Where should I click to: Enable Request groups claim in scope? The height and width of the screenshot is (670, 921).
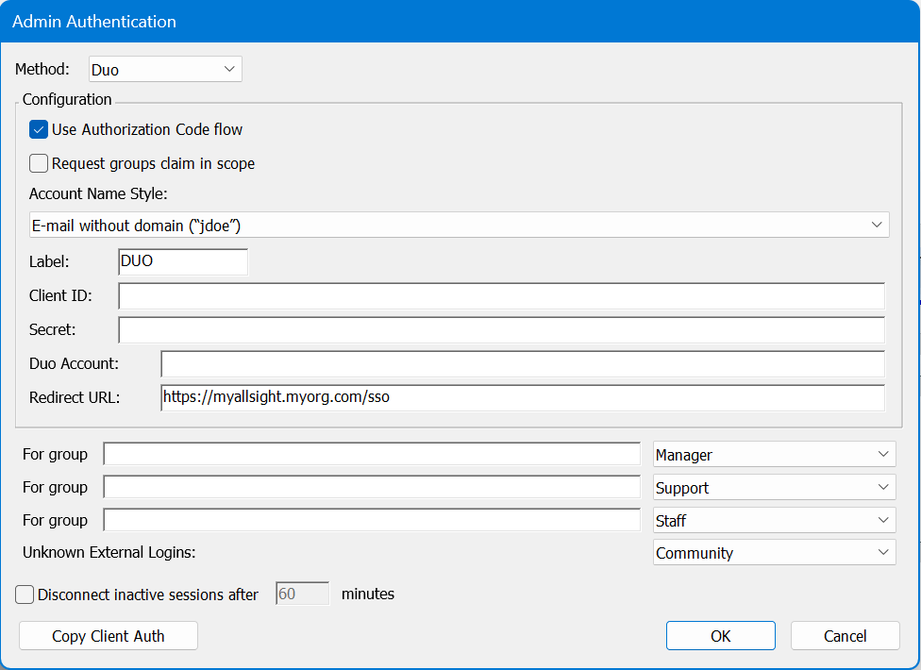tap(39, 163)
